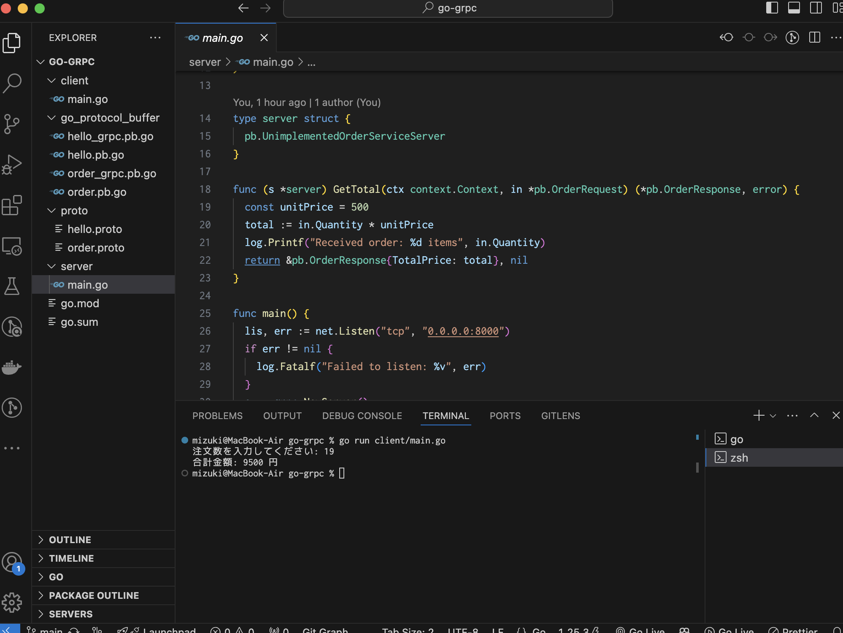Expand the OUTLINE section

[x=70, y=540]
